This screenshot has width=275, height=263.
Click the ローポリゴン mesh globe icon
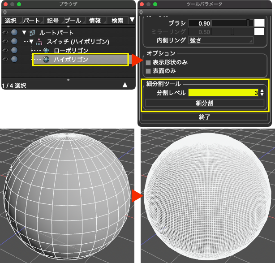tap(46, 51)
